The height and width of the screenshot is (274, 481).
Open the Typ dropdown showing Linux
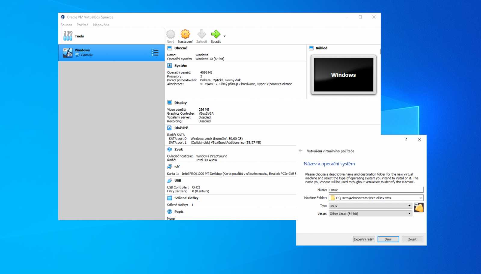370,206
